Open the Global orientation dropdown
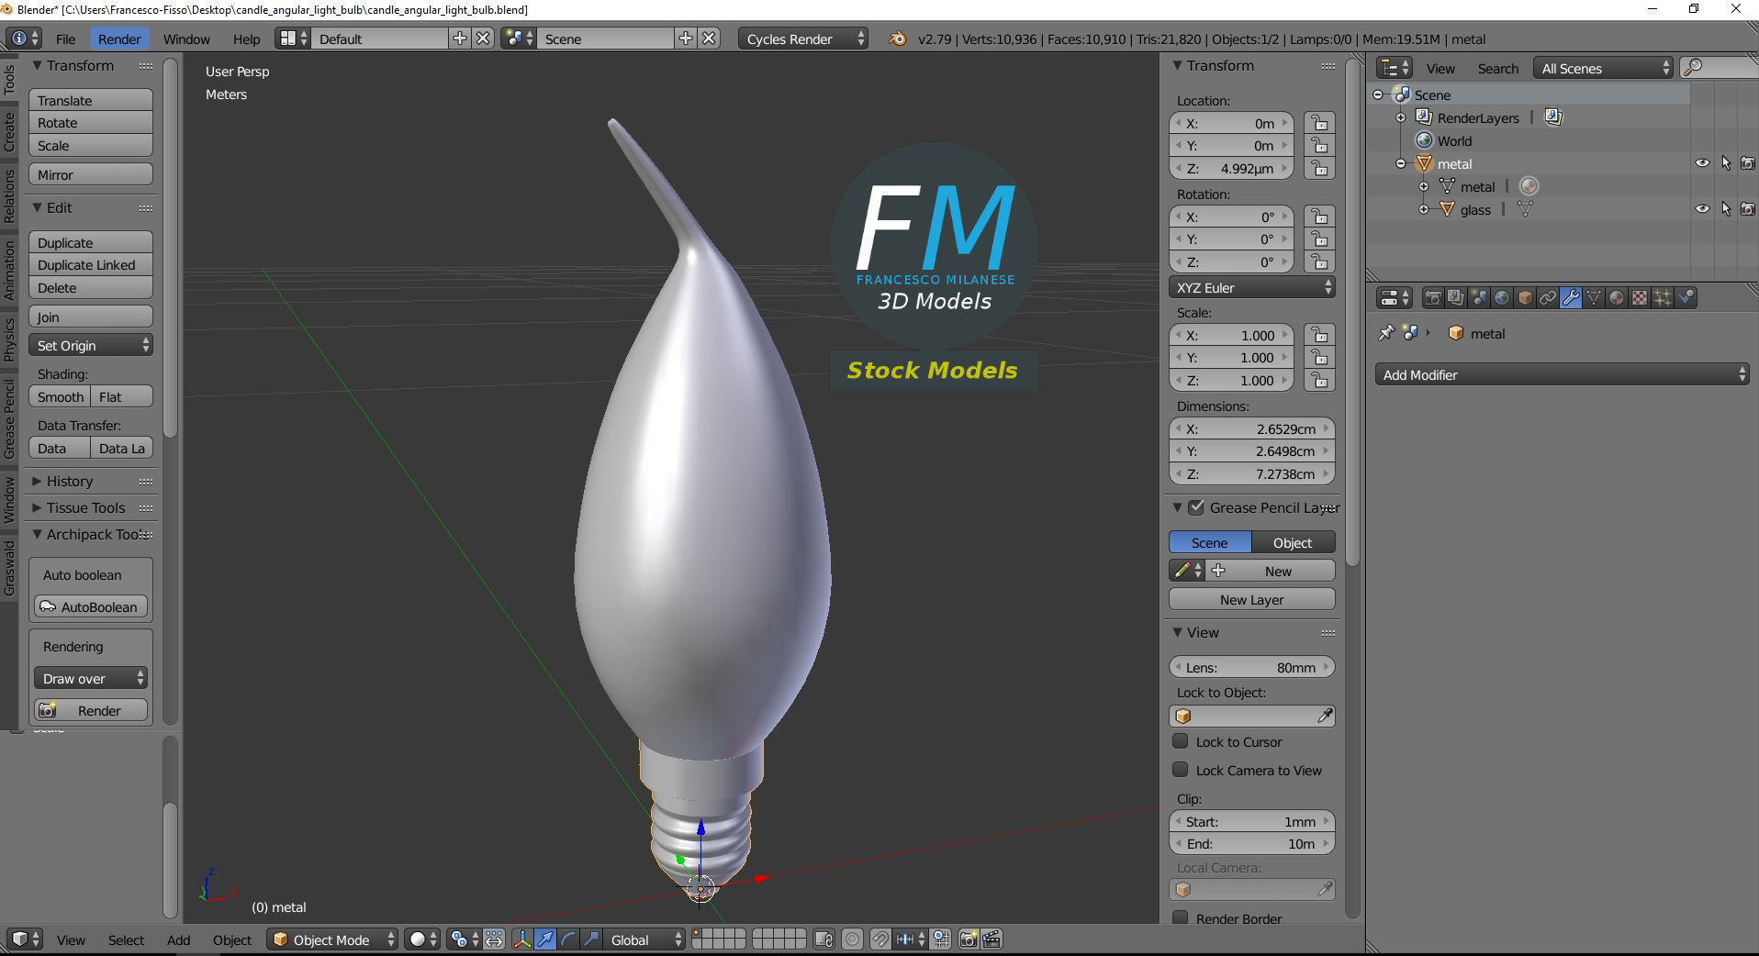 point(645,939)
